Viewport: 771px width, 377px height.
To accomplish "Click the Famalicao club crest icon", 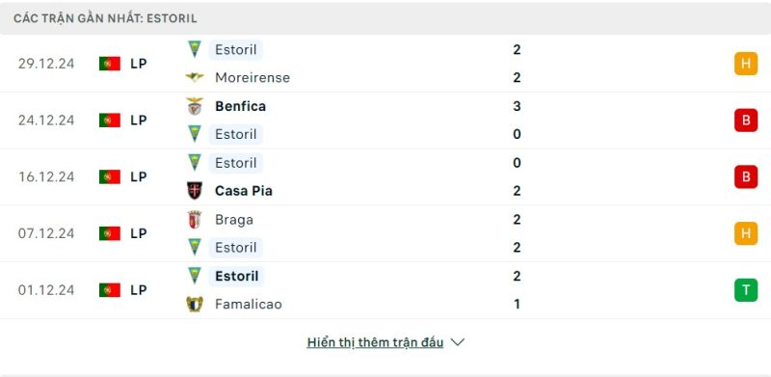I will pyautogui.click(x=195, y=304).
